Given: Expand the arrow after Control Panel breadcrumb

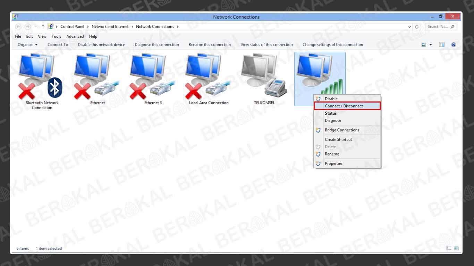Looking at the screenshot, I should 88,27.
